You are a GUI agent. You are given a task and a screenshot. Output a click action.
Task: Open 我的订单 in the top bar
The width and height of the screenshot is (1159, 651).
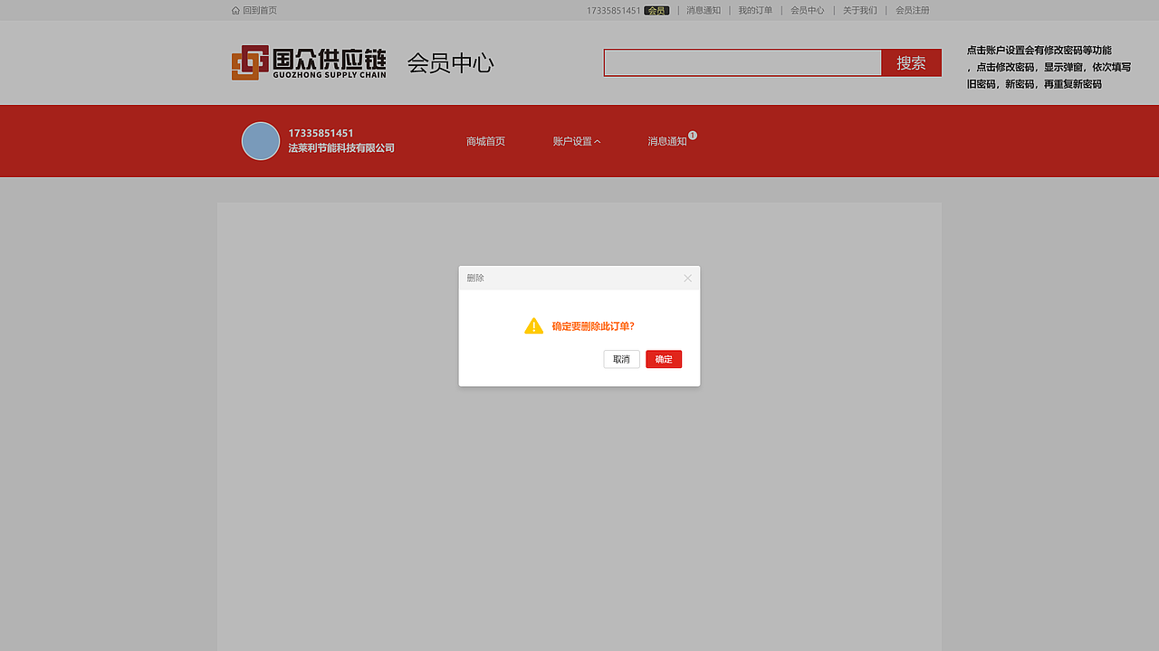[x=755, y=10]
